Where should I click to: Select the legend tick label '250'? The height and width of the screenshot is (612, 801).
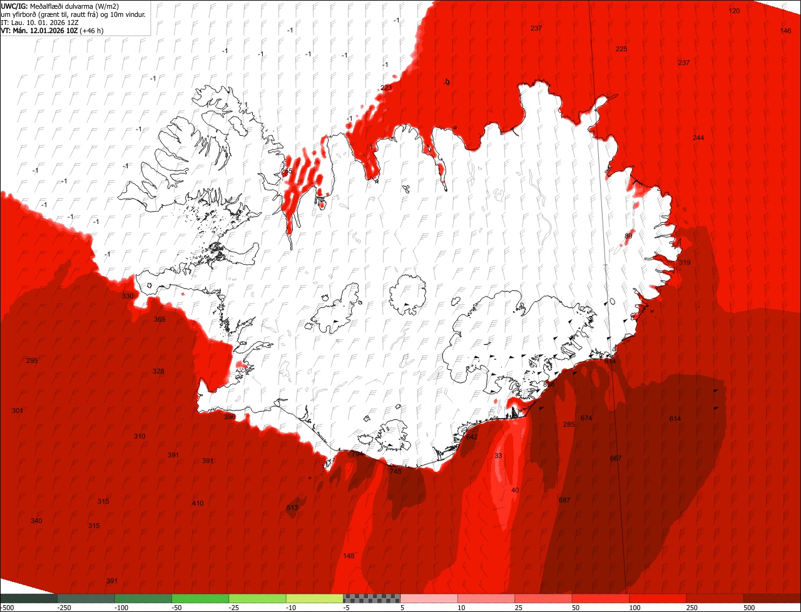pos(692,608)
